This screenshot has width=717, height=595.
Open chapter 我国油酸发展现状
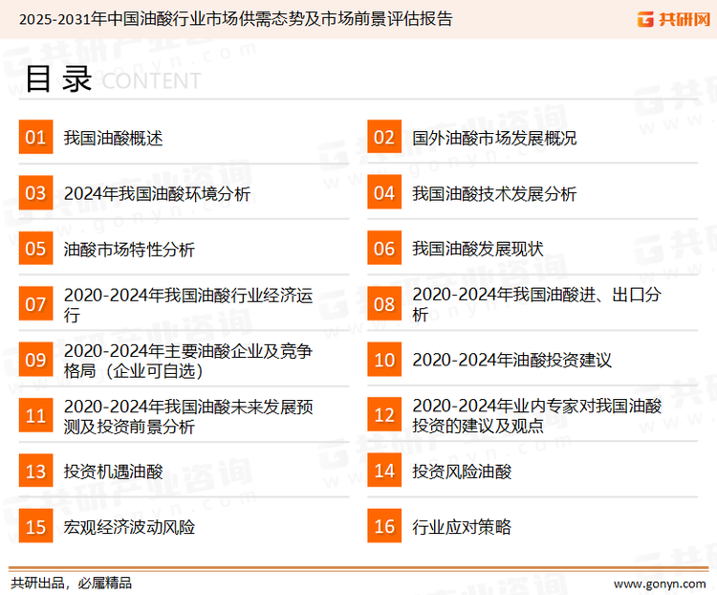coord(478,249)
